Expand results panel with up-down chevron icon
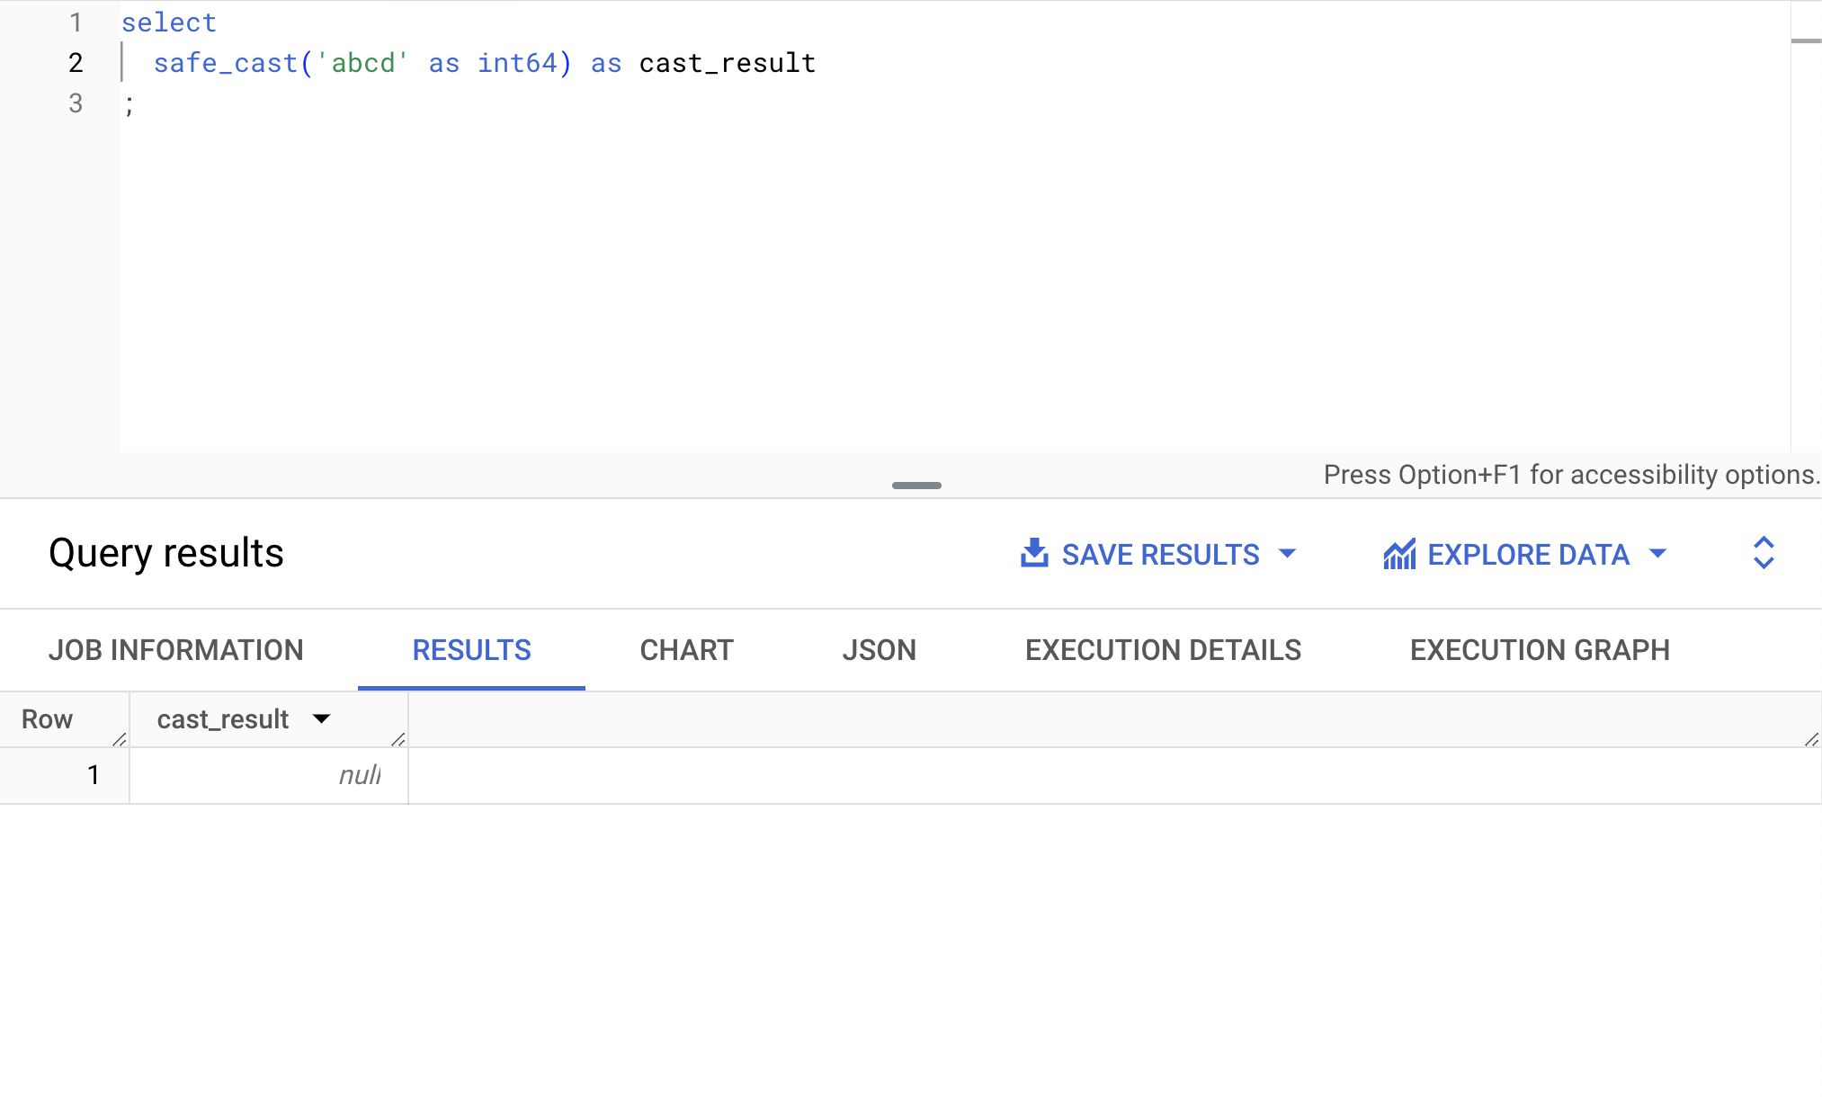This screenshot has width=1822, height=1097. tap(1764, 553)
